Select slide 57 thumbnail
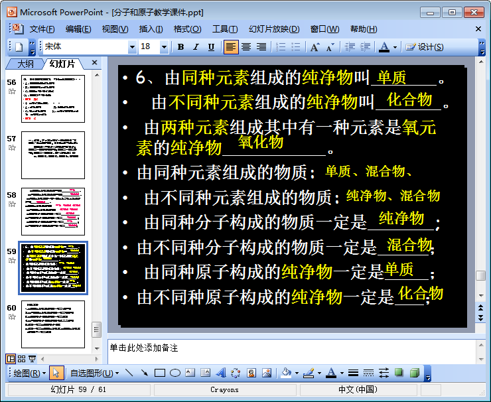The image size is (491, 402). (53, 155)
